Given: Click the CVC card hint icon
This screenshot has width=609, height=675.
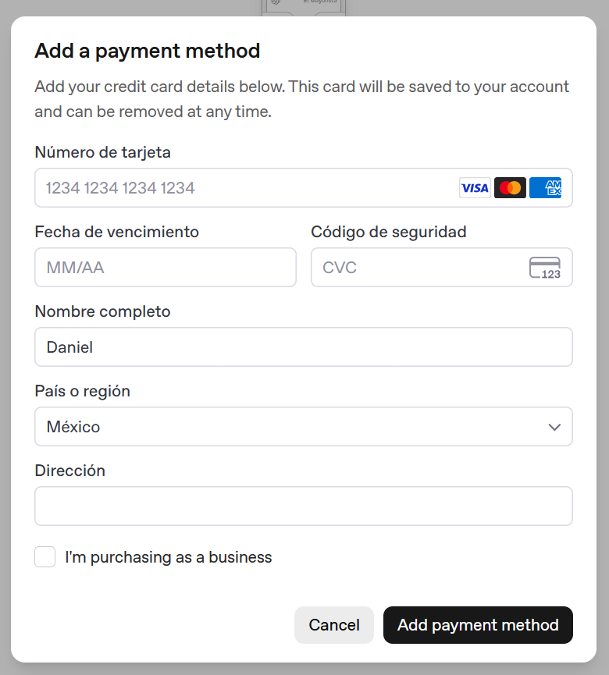Looking at the screenshot, I should (x=545, y=268).
